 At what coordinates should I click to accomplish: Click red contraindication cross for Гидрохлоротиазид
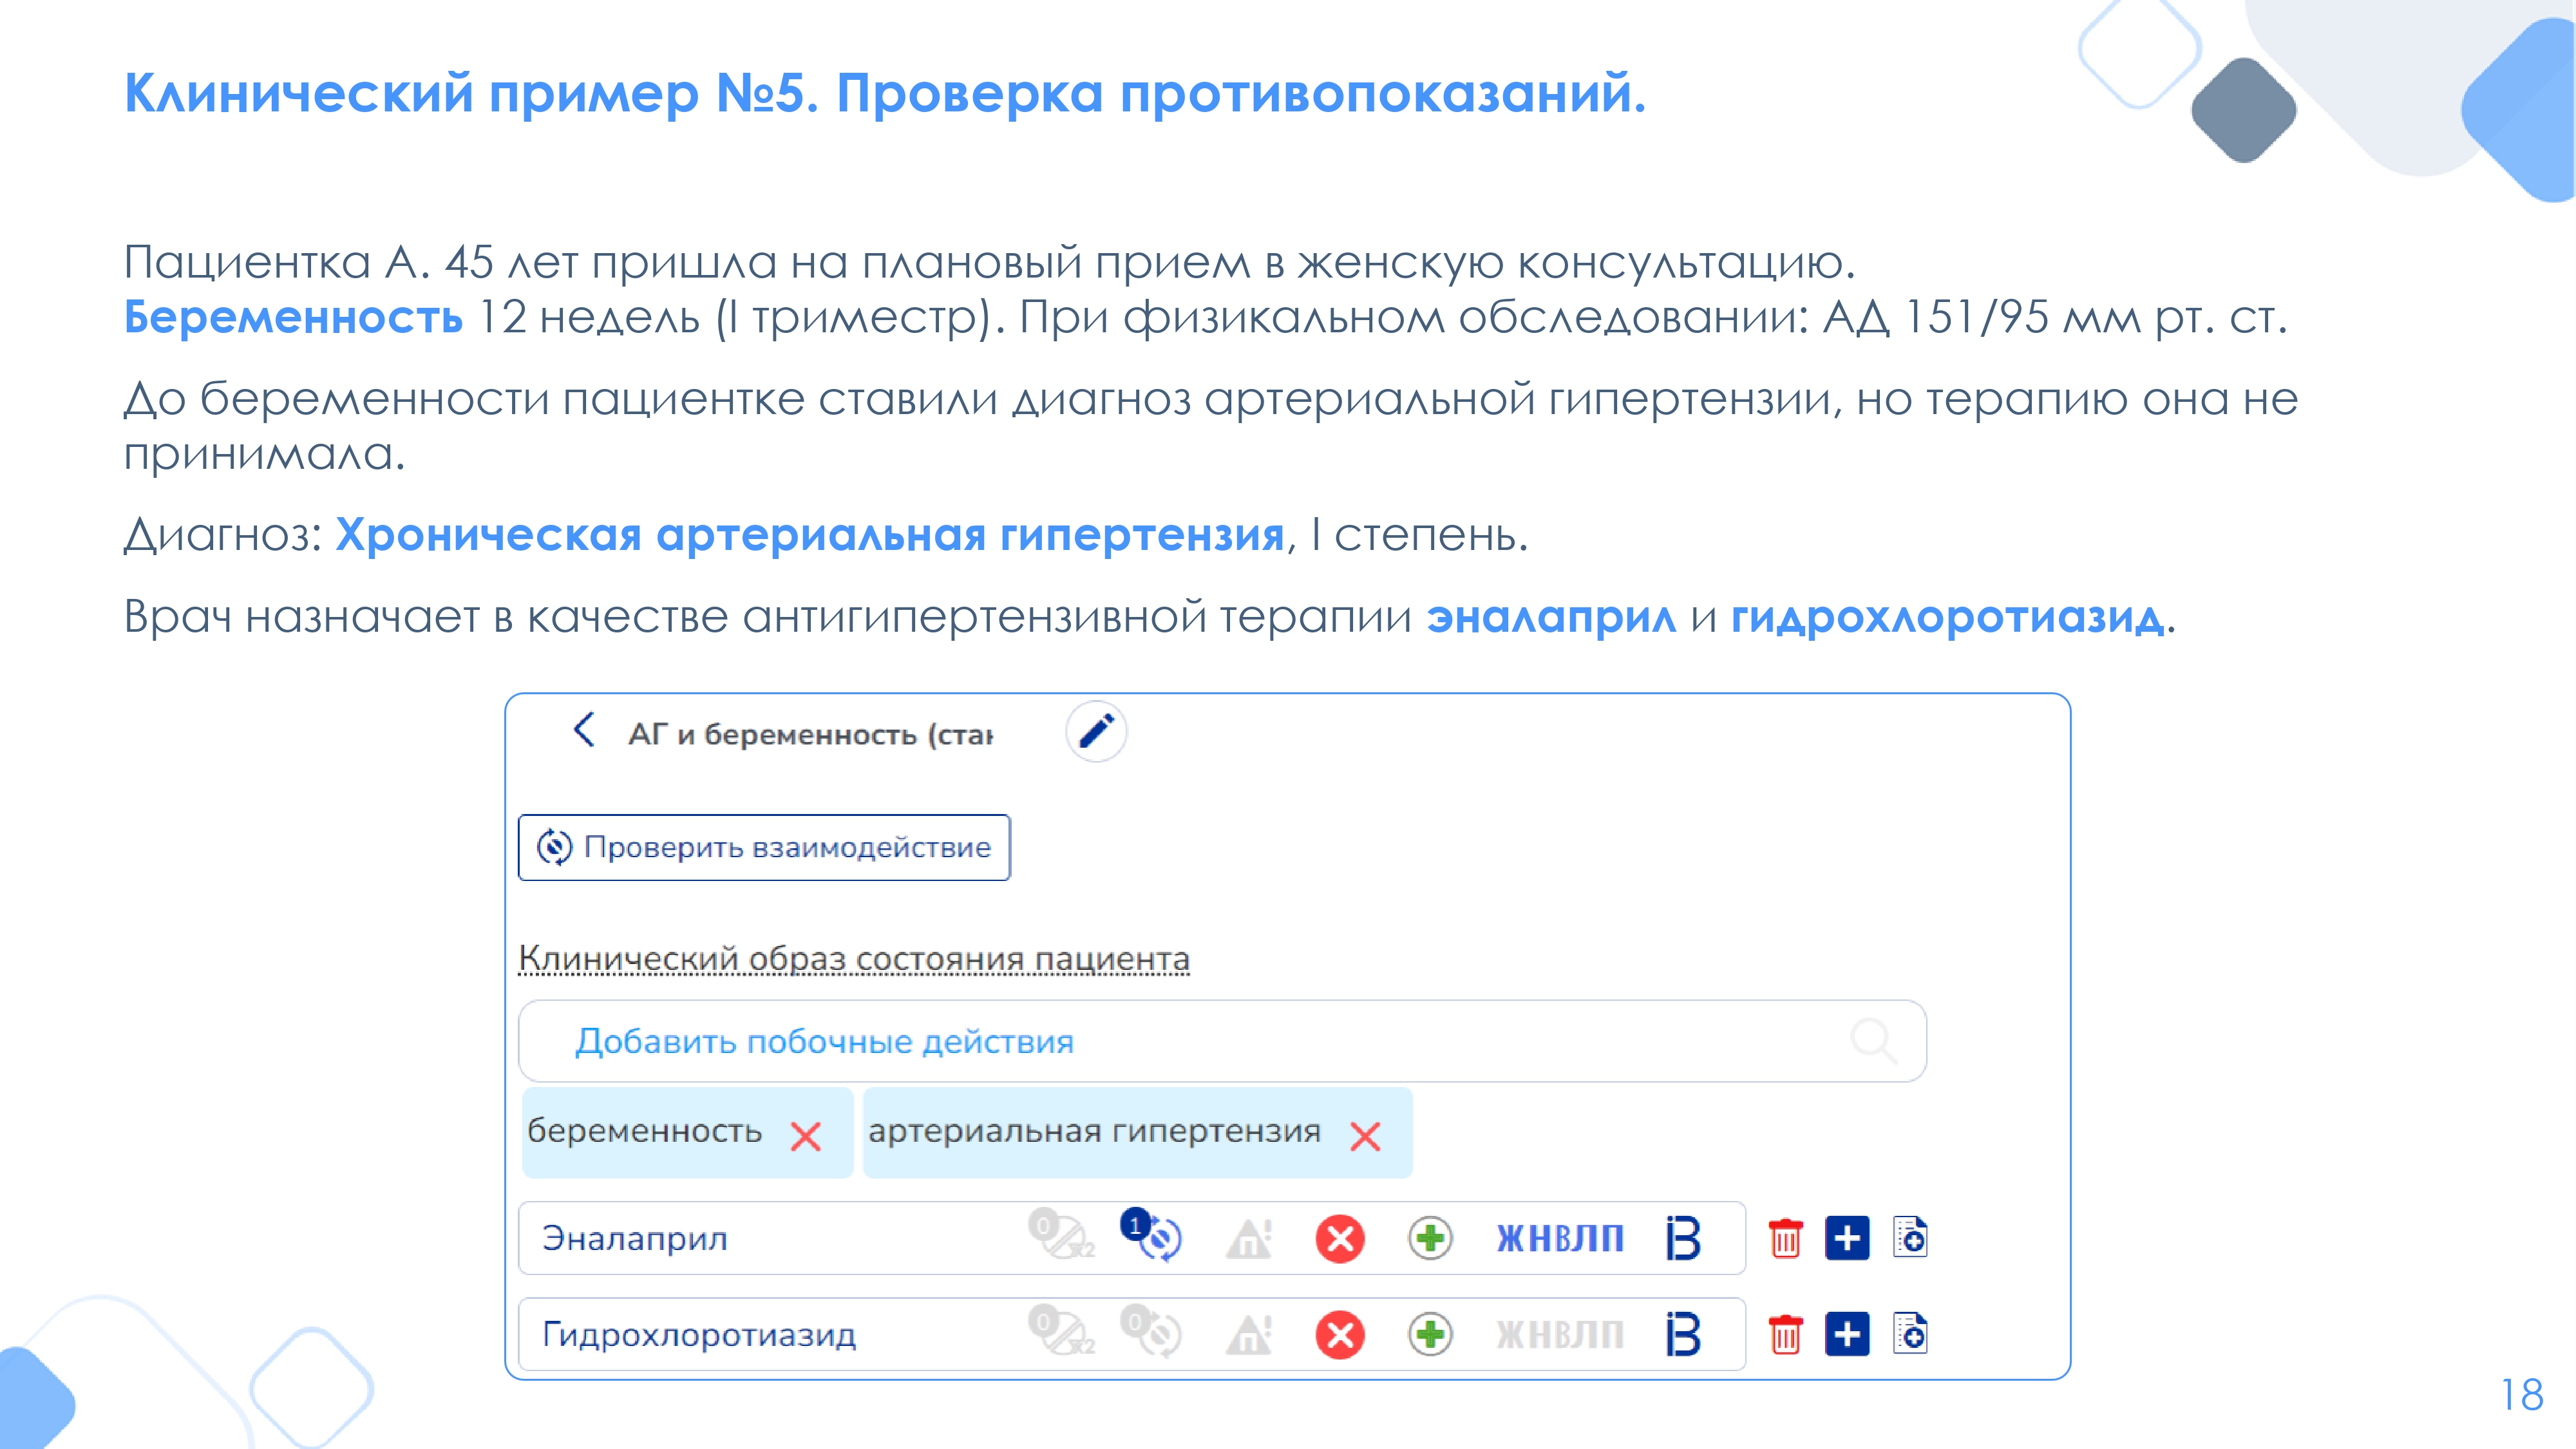[x=1340, y=1334]
